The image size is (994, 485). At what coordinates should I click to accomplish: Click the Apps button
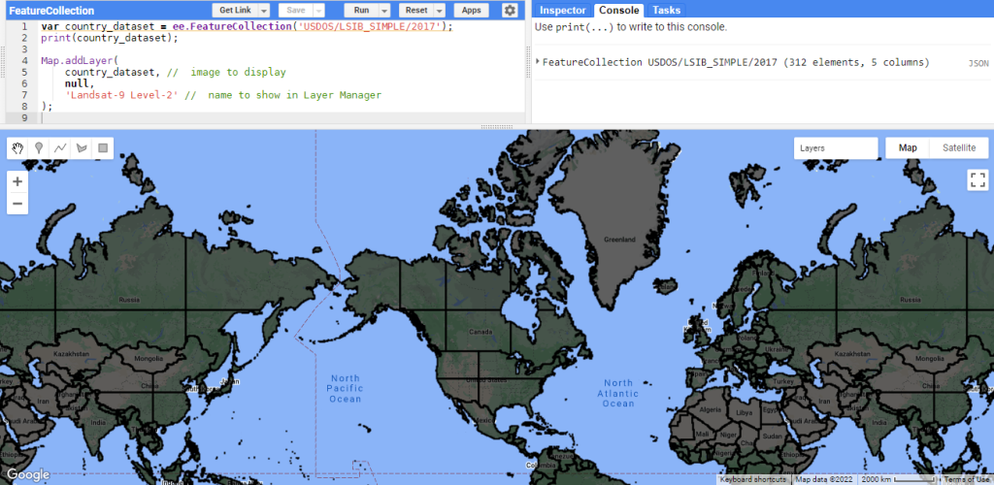pyautogui.click(x=471, y=11)
